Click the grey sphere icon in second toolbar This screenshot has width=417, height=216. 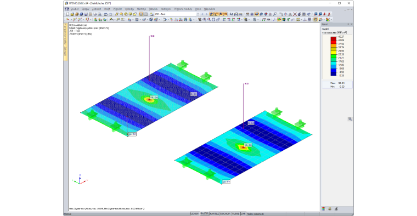coord(254,19)
